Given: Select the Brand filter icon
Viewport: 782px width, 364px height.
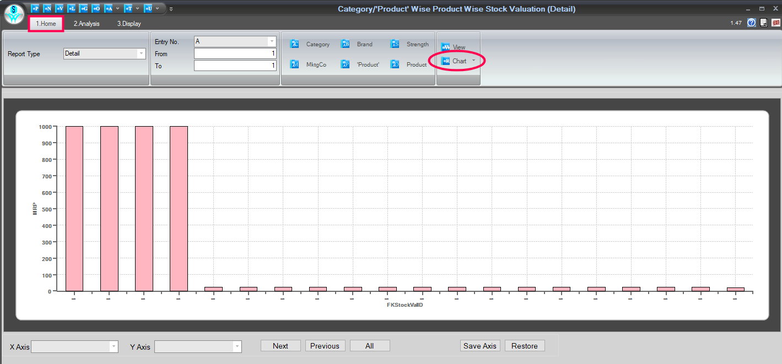Looking at the screenshot, I should (x=346, y=44).
